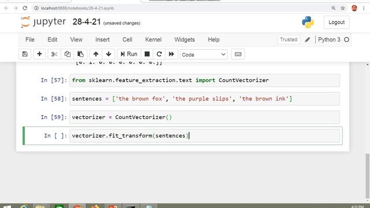Click the Python logo icon
The image size is (370, 208).
click(308, 22)
